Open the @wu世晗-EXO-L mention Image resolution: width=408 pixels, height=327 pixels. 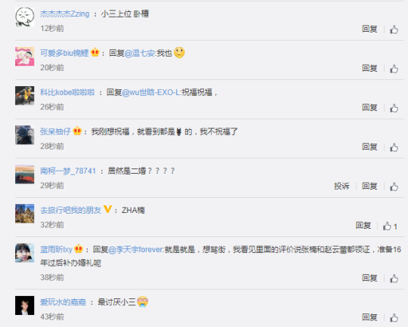(151, 92)
